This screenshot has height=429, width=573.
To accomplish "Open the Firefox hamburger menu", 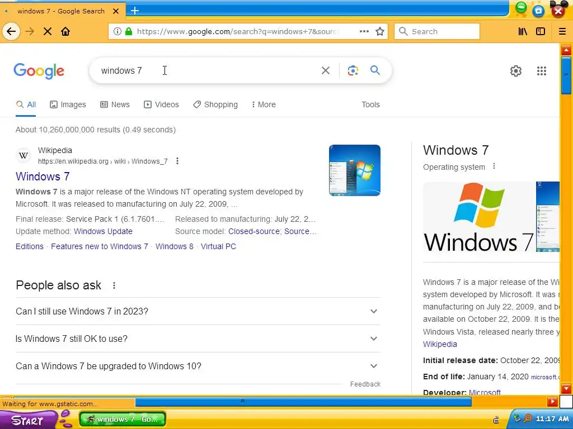I will [562, 31].
